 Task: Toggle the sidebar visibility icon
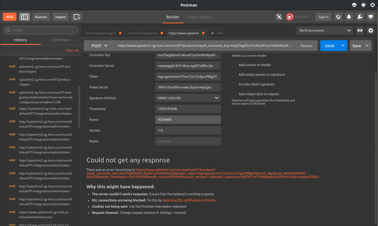point(25,17)
